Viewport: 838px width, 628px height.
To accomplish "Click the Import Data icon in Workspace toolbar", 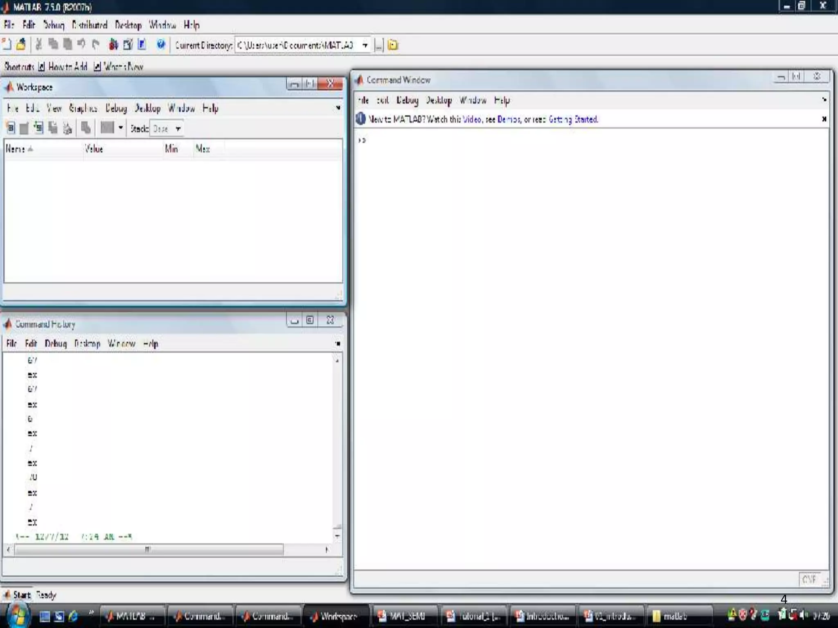I will point(38,128).
